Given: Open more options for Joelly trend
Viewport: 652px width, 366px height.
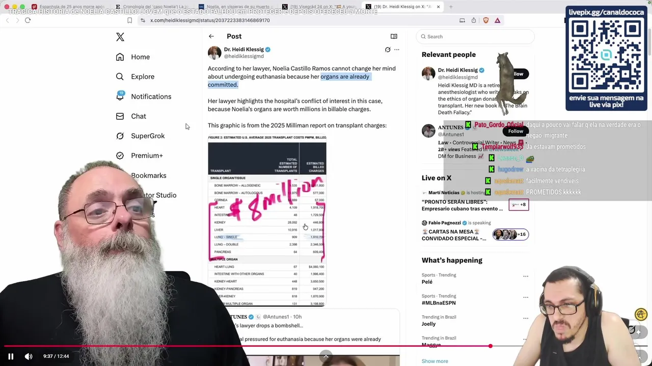Looking at the screenshot, I should click(x=526, y=318).
